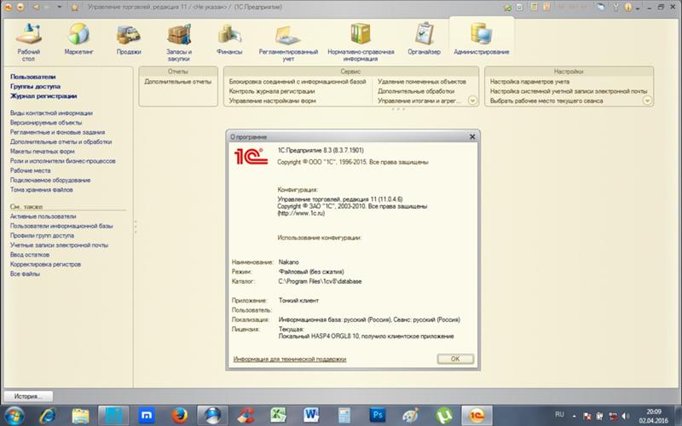Open the Запасы и закупки section
Screen dimensions: 682x426
pyautogui.click(x=179, y=42)
